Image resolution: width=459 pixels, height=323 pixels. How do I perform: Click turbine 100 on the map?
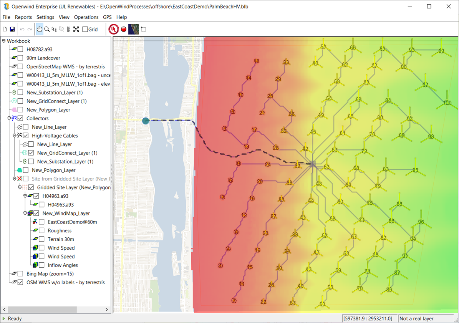pyautogui.click(x=447, y=103)
